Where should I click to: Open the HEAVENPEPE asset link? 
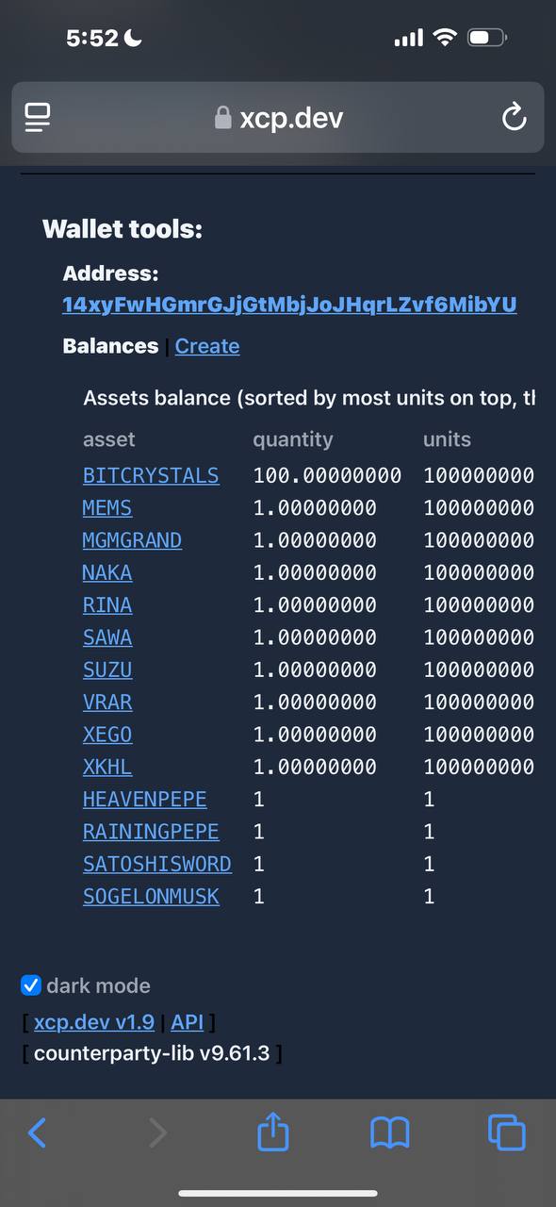point(144,799)
